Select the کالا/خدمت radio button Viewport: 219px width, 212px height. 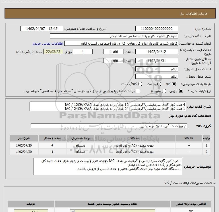point(140,84)
